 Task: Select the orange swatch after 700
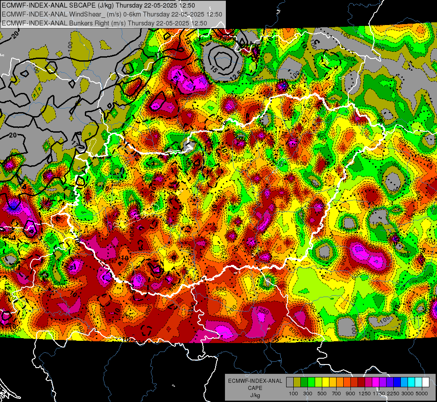coord(340,382)
